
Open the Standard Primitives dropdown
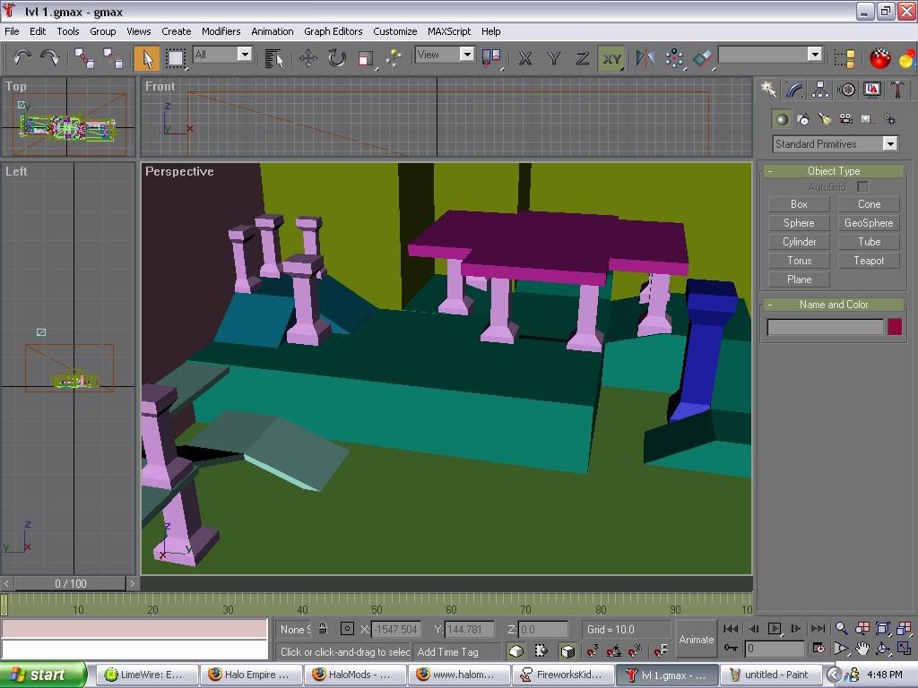835,144
